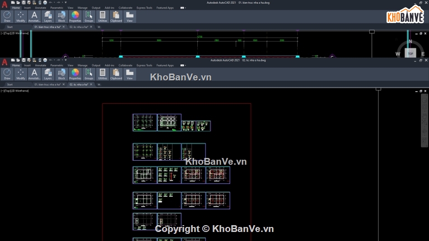Open AutoCAD application menu in lower window
429x241 pixels.
[5, 62]
